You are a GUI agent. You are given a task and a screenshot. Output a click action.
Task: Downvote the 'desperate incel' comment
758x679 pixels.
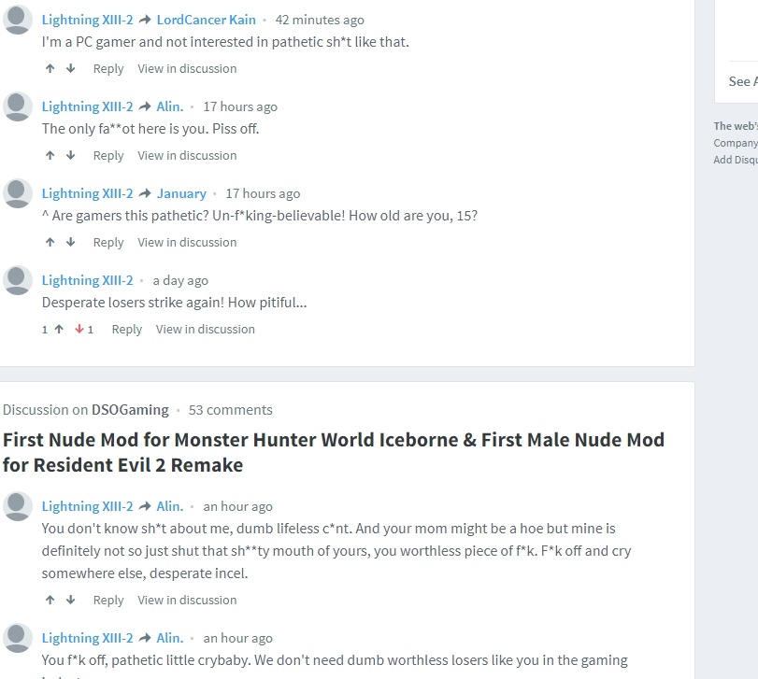pyautogui.click(x=71, y=601)
